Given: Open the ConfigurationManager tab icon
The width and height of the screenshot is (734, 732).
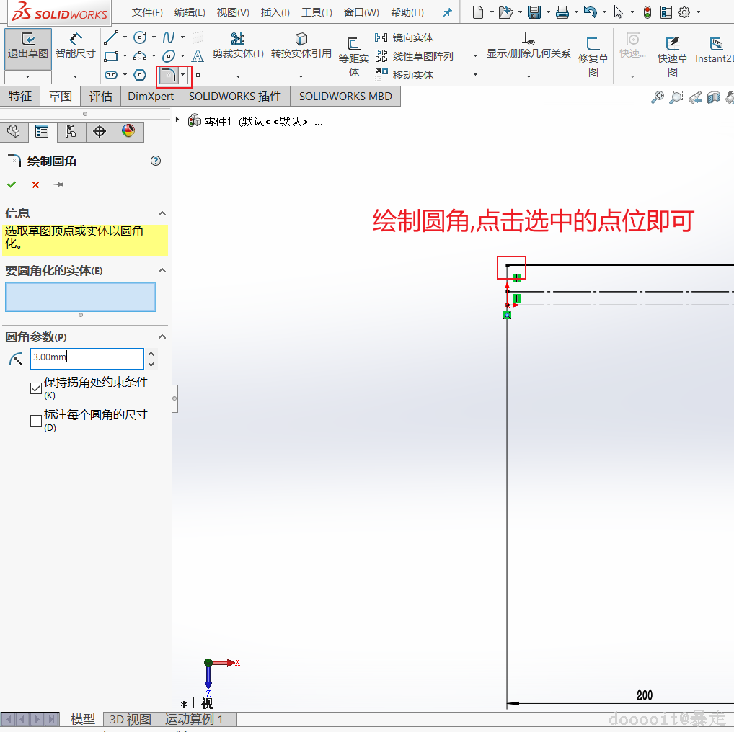Looking at the screenshot, I should (71, 132).
